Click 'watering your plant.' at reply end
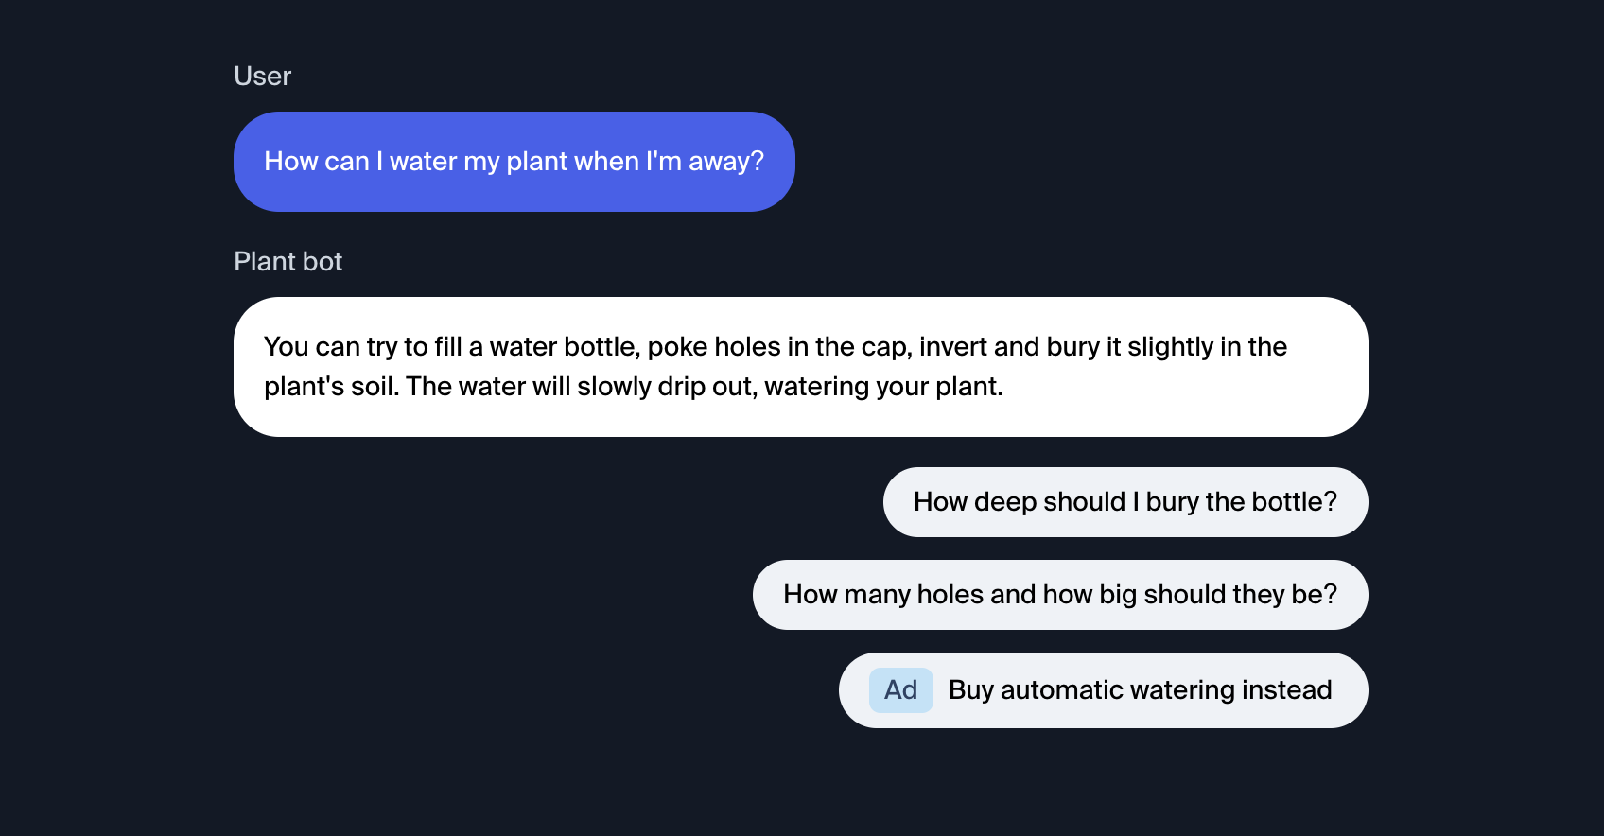Viewport: 1604px width, 836px height. [883, 387]
